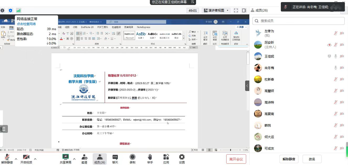Image resolution: width=348 pixels, height=165 pixels.
Task: Raise hand with 举手 icon
Action: click(x=150, y=159)
